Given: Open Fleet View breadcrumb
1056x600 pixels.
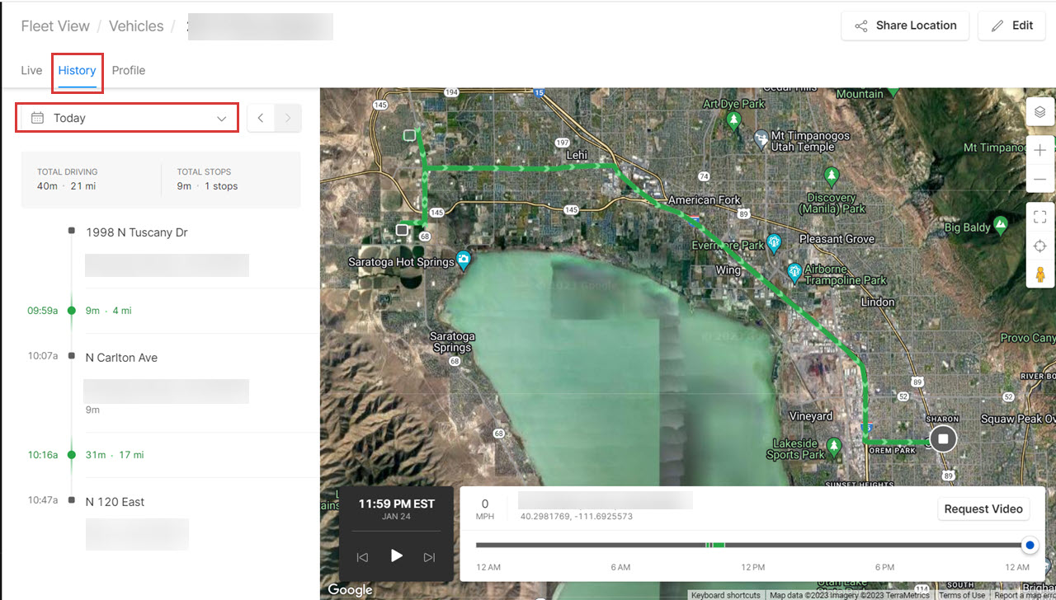Looking at the screenshot, I should [55, 26].
